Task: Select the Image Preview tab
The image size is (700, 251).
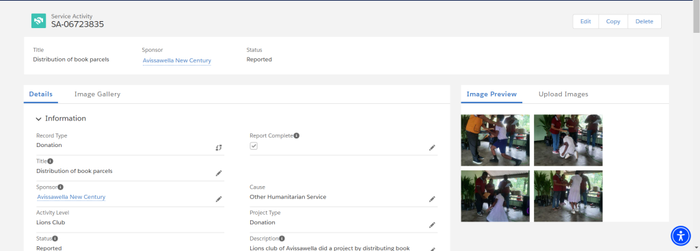Action: pos(492,94)
